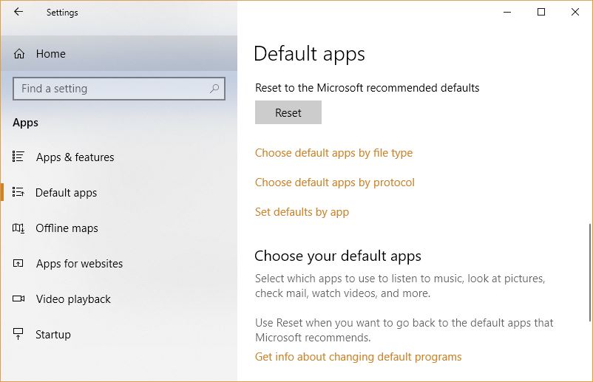This screenshot has height=382, width=593.
Task: Click the Default apps sidebar icon
Action: tap(18, 192)
